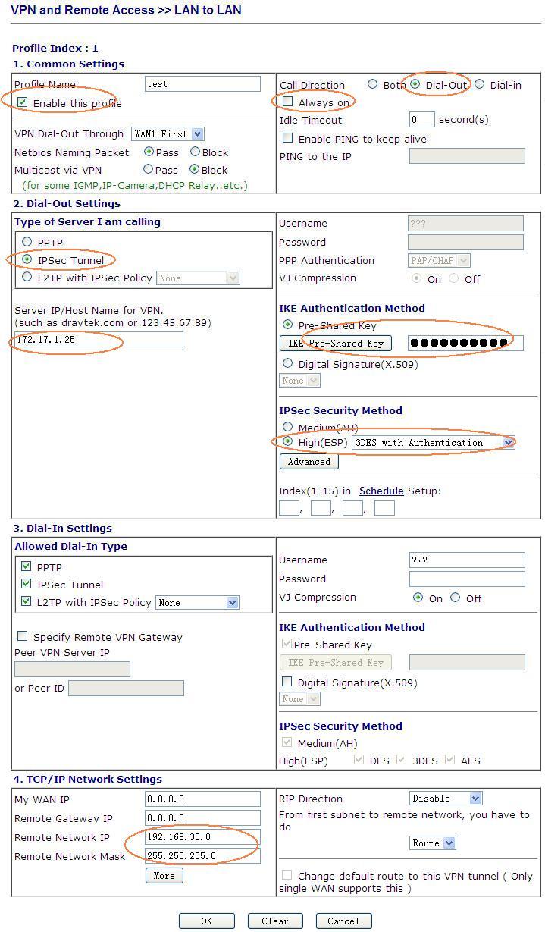The height and width of the screenshot is (932, 545).
Task: Set Multicast via VPN to Pass
Action: click(x=149, y=169)
